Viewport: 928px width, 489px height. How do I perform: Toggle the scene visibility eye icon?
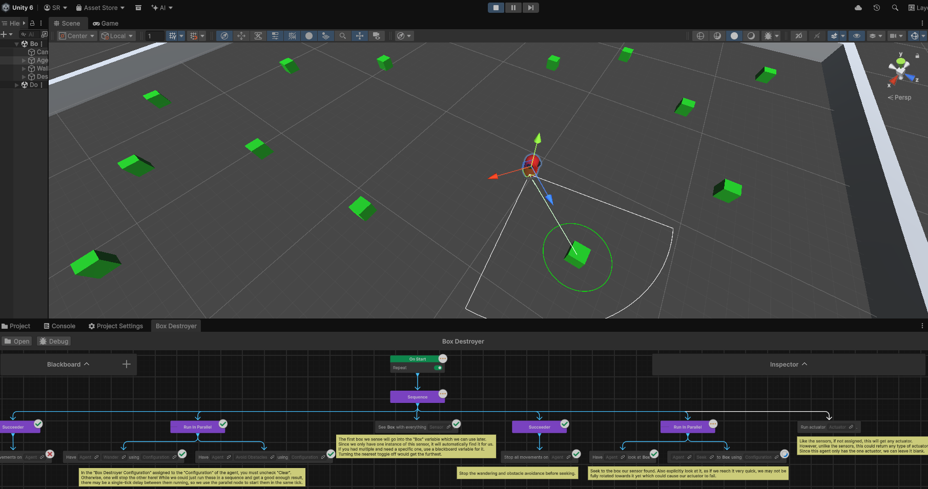click(x=856, y=36)
